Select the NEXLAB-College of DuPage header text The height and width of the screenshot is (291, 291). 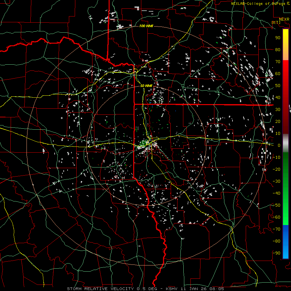click(259, 4)
